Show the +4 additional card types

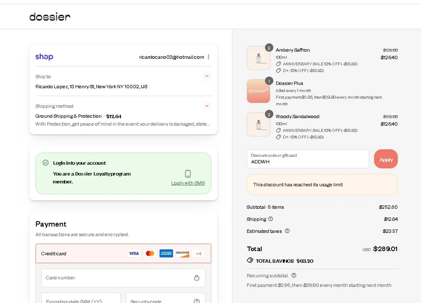(x=199, y=254)
